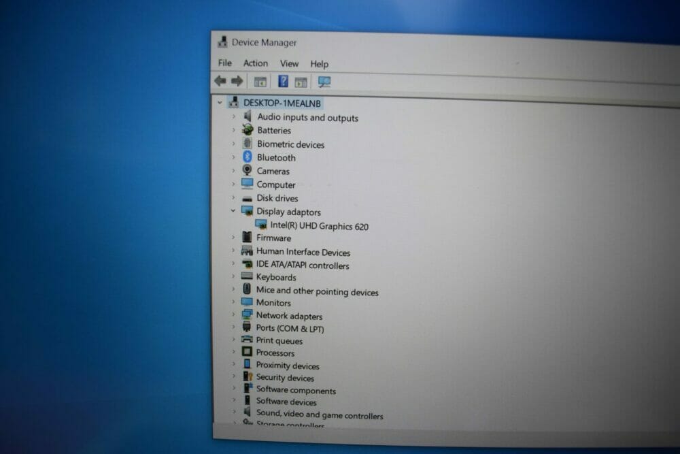Click the blue Help question-mark toolbar icon
This screenshot has width=680, height=454.
283,81
